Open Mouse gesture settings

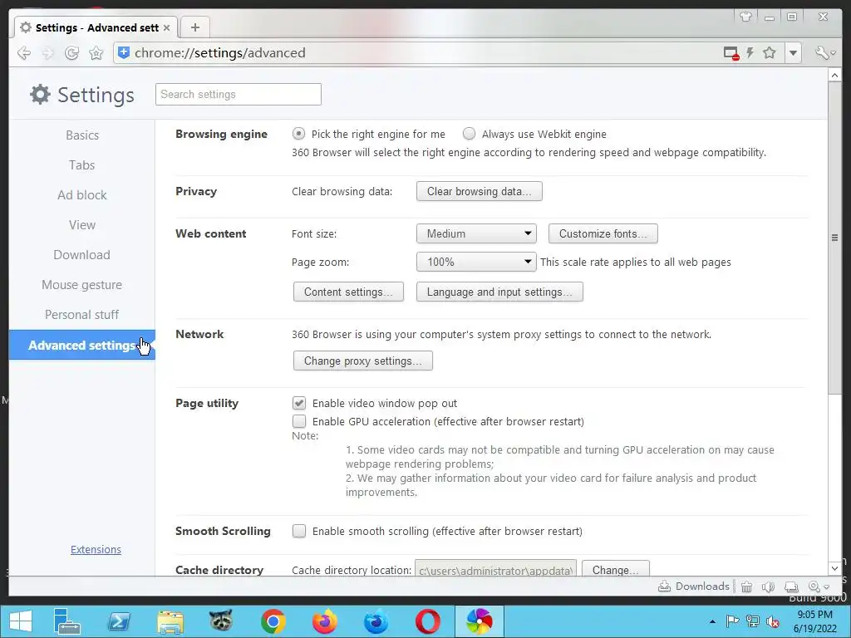82,284
